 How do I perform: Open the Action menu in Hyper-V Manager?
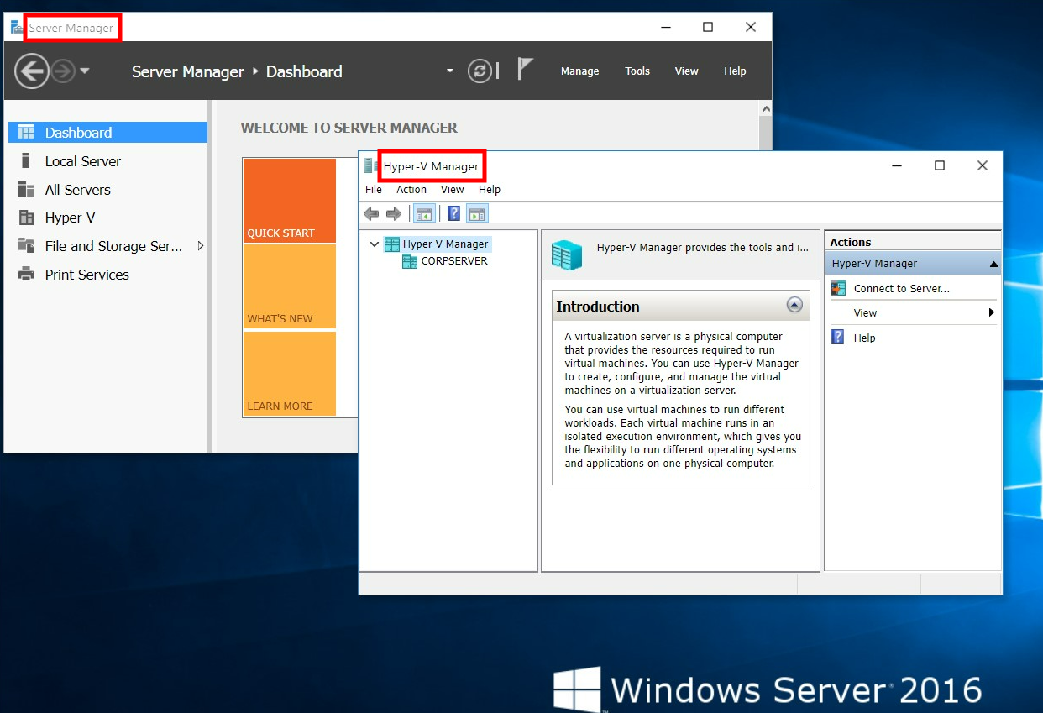click(x=411, y=190)
